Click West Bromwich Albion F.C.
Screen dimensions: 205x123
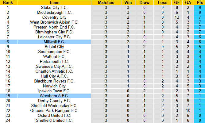pos(54,22)
